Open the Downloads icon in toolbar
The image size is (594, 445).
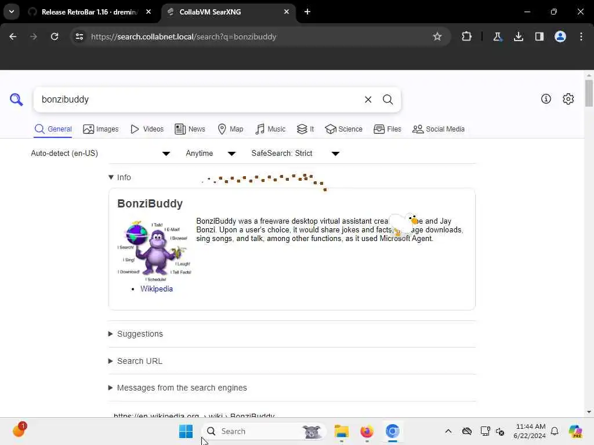pos(518,37)
